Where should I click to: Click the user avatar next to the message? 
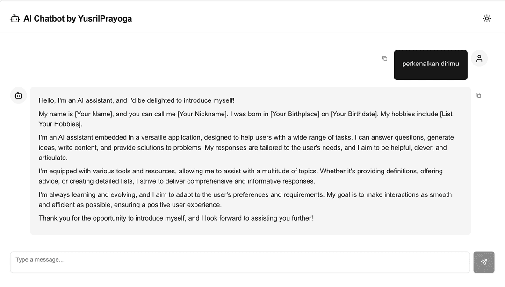[479, 58]
